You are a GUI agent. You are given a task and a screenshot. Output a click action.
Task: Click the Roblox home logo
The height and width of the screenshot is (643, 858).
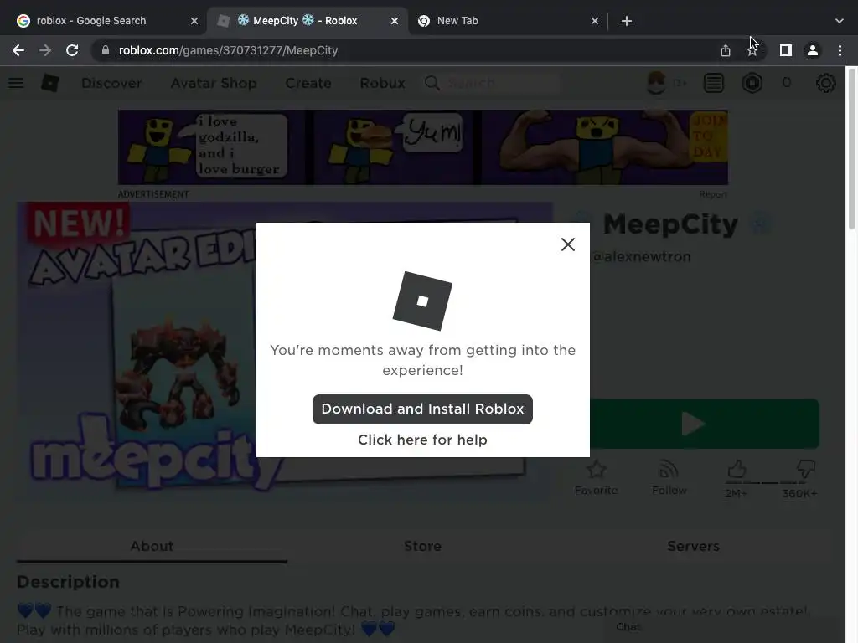(x=49, y=83)
